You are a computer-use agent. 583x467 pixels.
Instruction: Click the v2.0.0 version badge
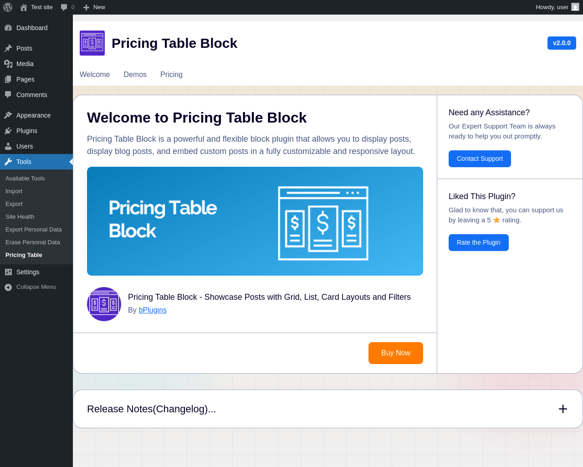(x=562, y=43)
